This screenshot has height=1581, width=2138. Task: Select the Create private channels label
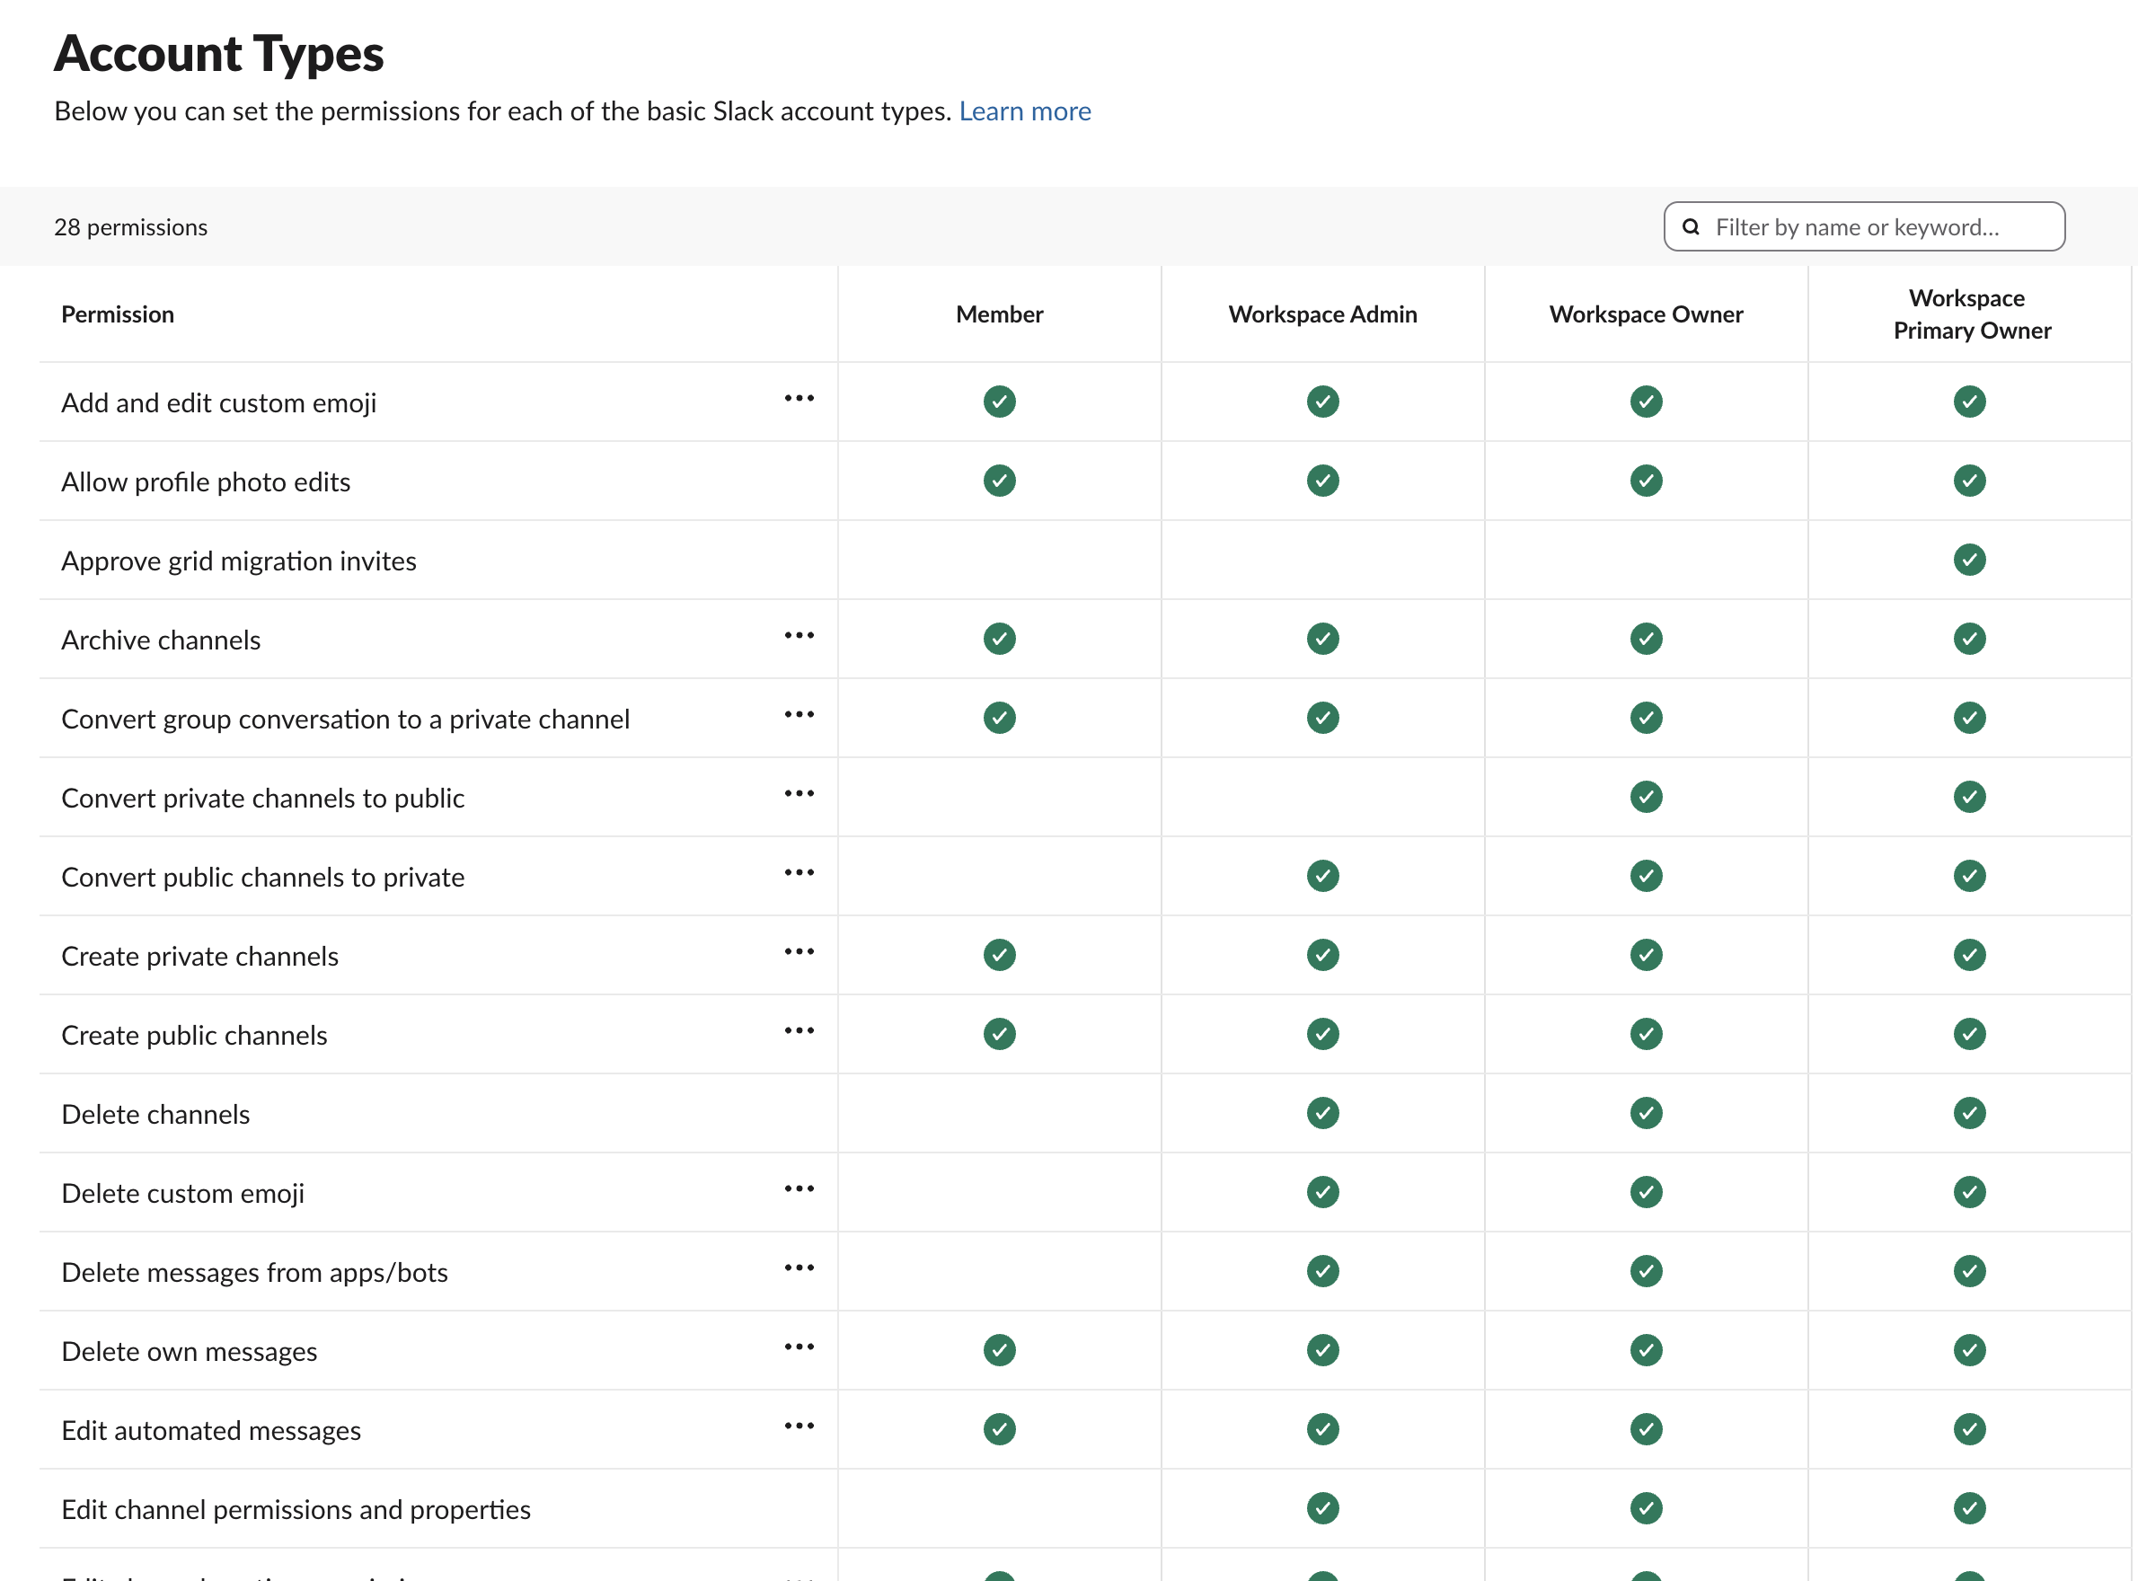click(200, 956)
